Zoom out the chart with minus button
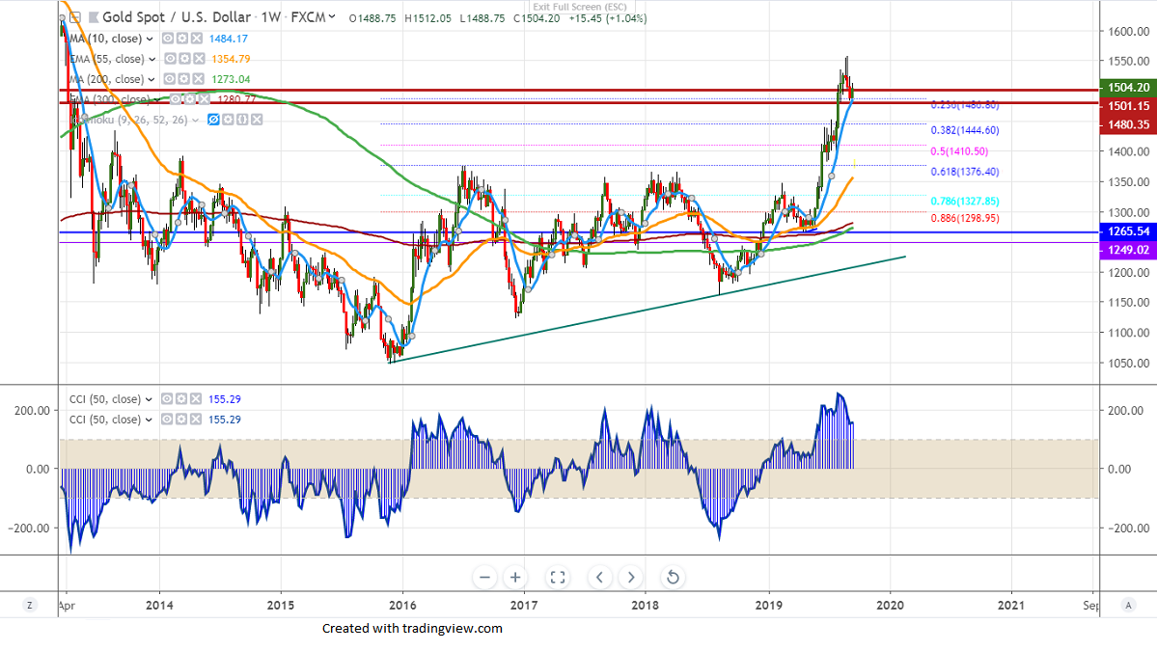 pyautogui.click(x=484, y=577)
